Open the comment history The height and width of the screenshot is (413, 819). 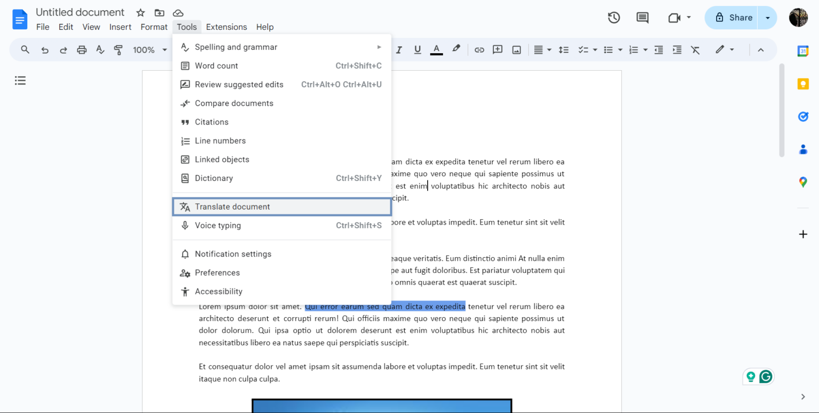[642, 18]
